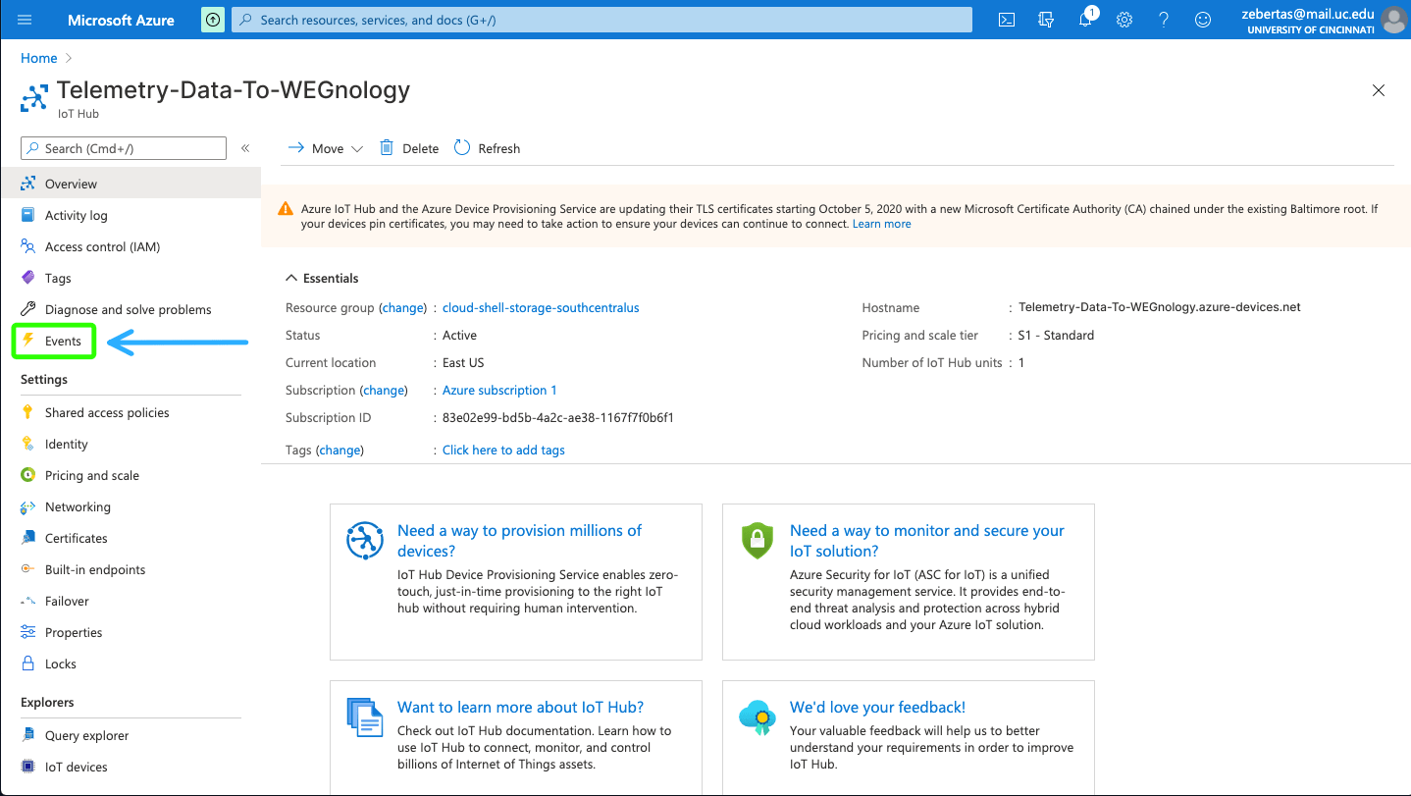1411x796 pixels.
Task: Open the portal settings gear
Action: coord(1124,20)
